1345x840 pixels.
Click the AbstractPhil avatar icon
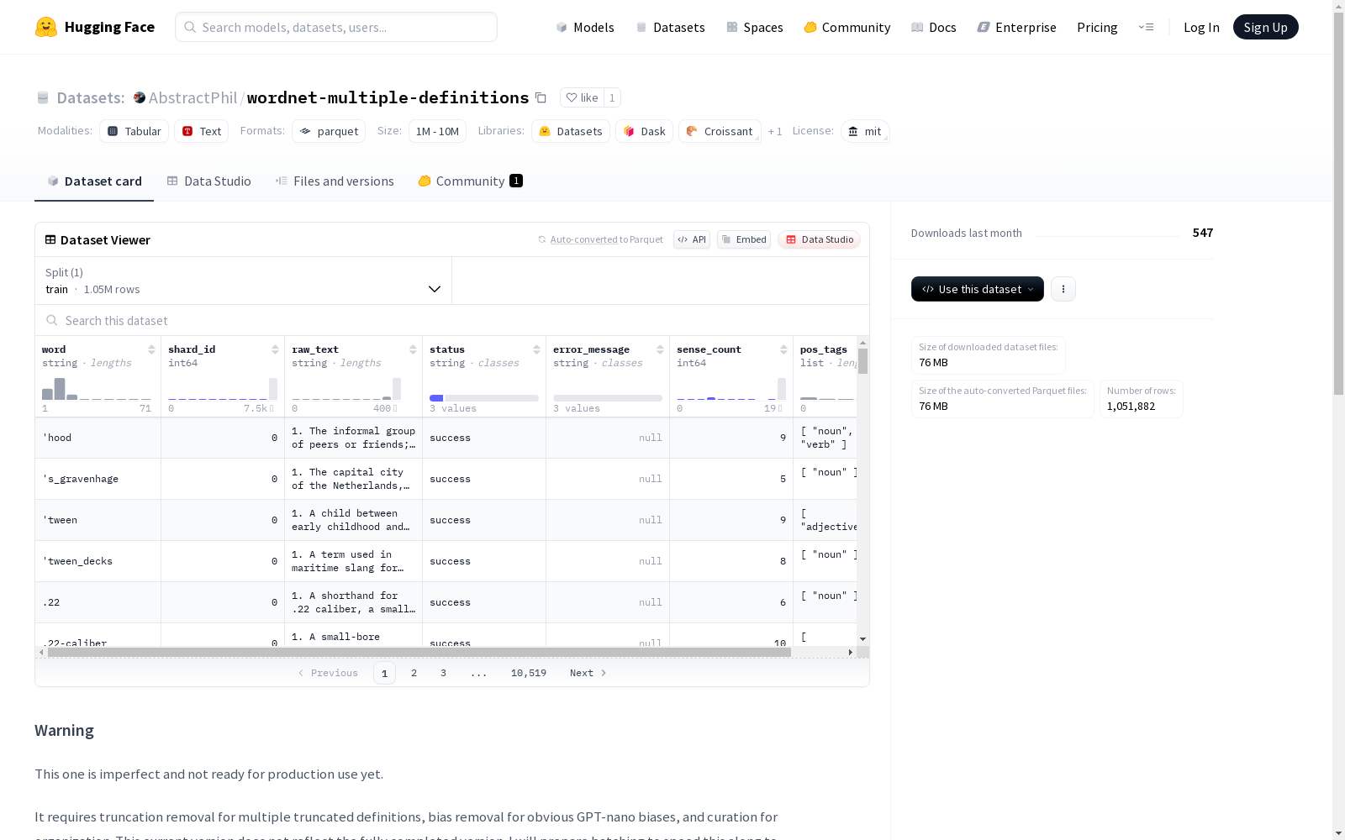point(140,97)
